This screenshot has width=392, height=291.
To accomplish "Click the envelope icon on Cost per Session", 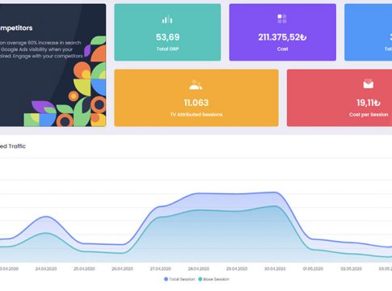I will [x=369, y=84].
